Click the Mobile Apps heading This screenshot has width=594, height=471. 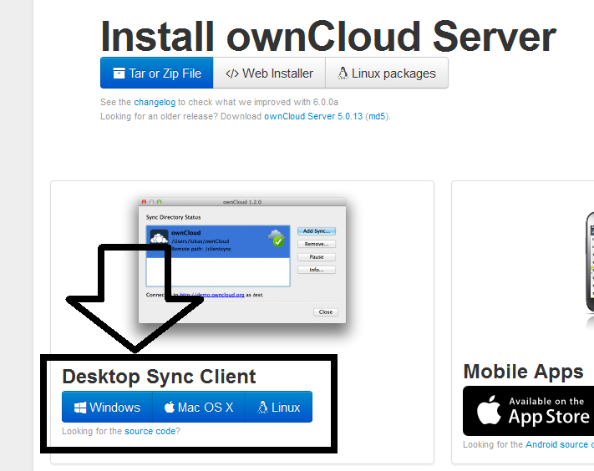tap(523, 371)
